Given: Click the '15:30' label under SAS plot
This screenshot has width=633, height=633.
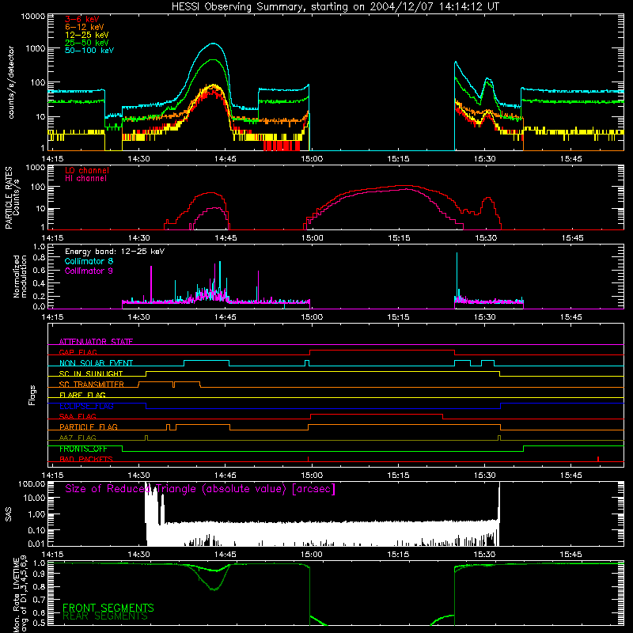Looking at the screenshot, I should coord(484,555).
